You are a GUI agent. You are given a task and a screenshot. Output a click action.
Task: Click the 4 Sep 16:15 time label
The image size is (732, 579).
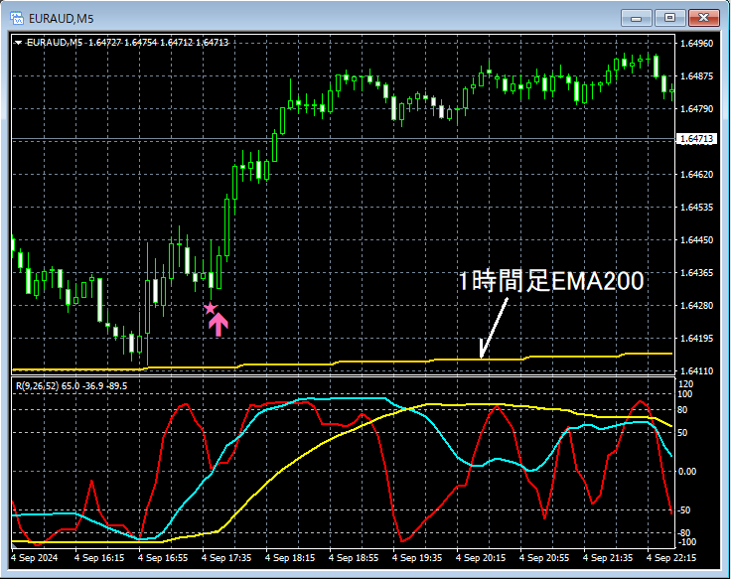(x=99, y=558)
